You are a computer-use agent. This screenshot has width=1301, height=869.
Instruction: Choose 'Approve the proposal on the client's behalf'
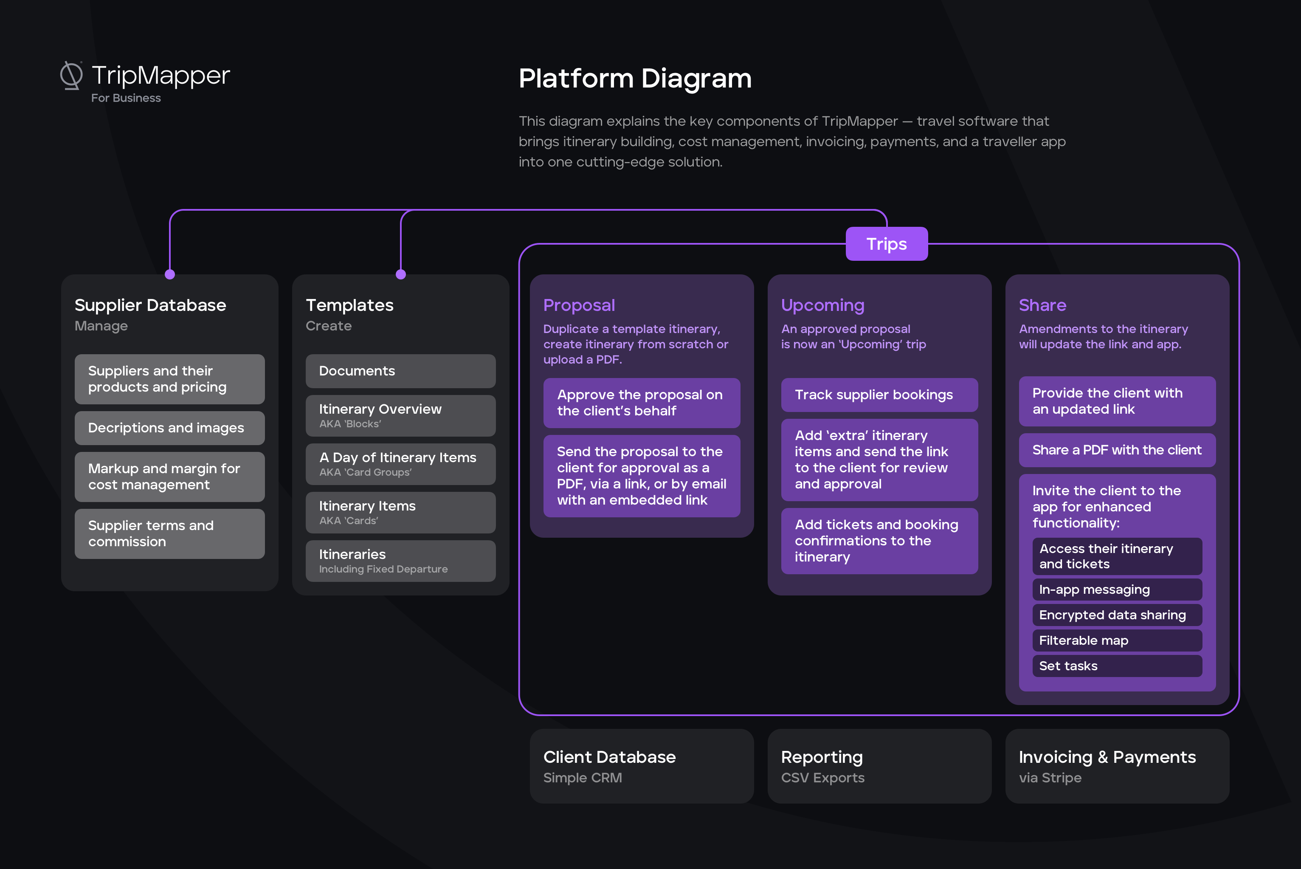point(641,403)
